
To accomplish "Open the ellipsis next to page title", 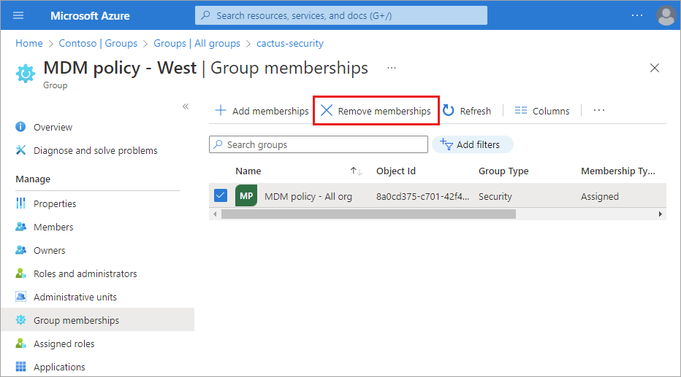I will pos(392,68).
